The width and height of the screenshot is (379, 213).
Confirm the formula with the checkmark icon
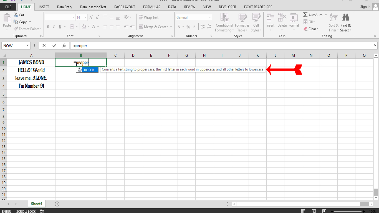pos(54,46)
